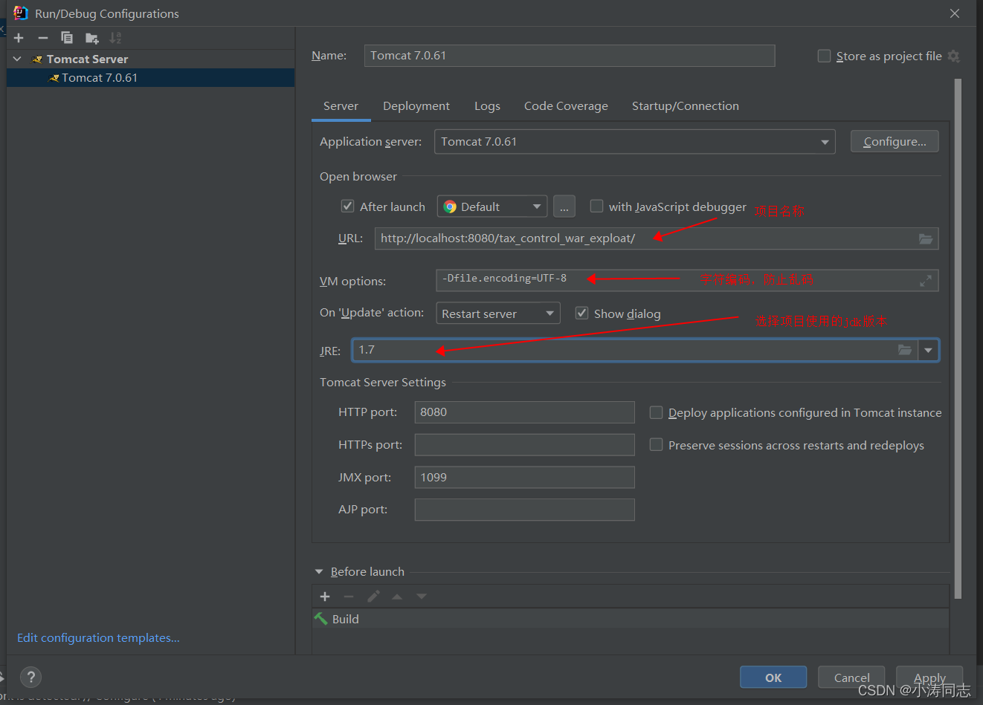Enable Preserve sessions across restarts

(656, 445)
